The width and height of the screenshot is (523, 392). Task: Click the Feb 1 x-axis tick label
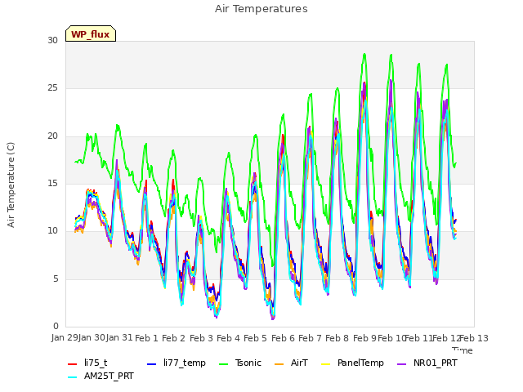point(147,337)
